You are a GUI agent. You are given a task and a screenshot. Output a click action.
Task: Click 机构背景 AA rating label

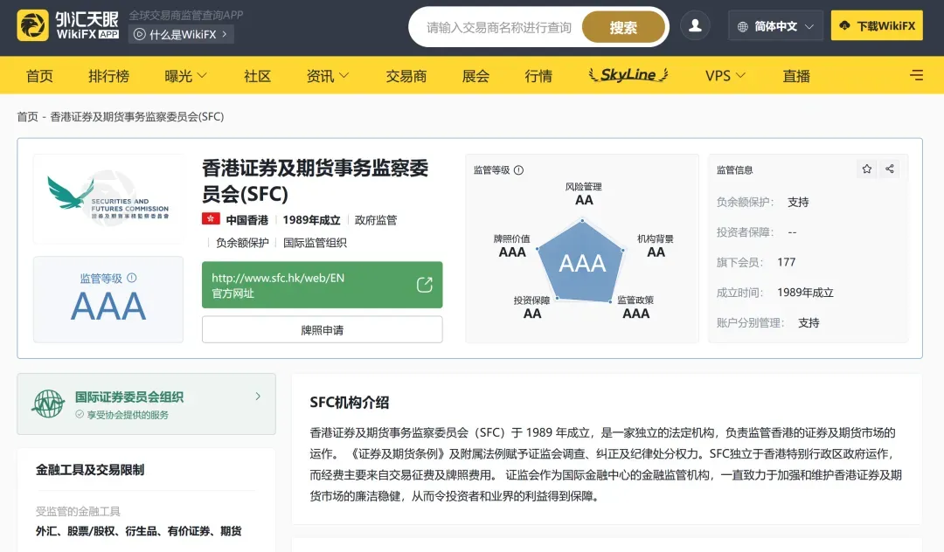pyautogui.click(x=656, y=246)
